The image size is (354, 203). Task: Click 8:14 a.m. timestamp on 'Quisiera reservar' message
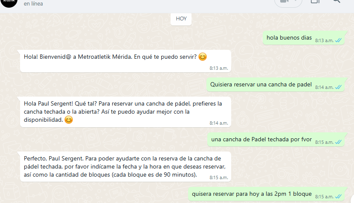324,87
